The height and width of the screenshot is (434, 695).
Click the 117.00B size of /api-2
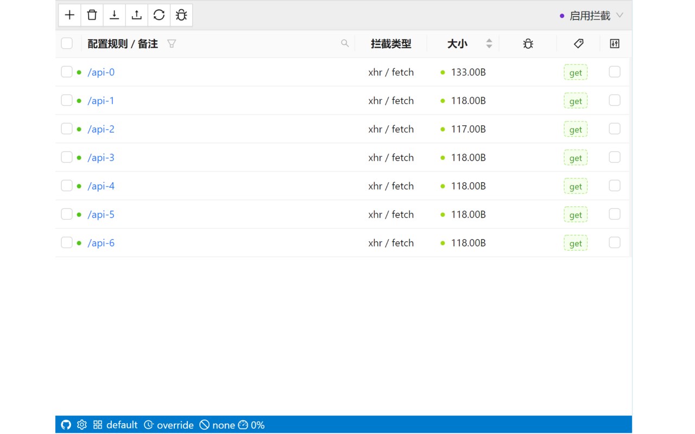(x=469, y=129)
